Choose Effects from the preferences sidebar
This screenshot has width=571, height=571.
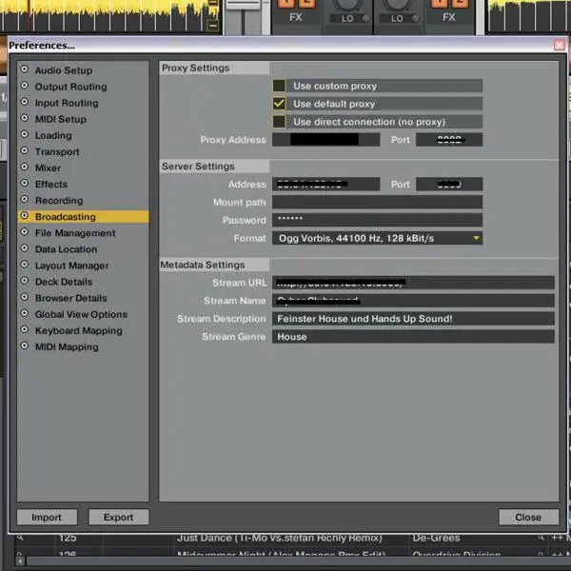pyautogui.click(x=51, y=185)
